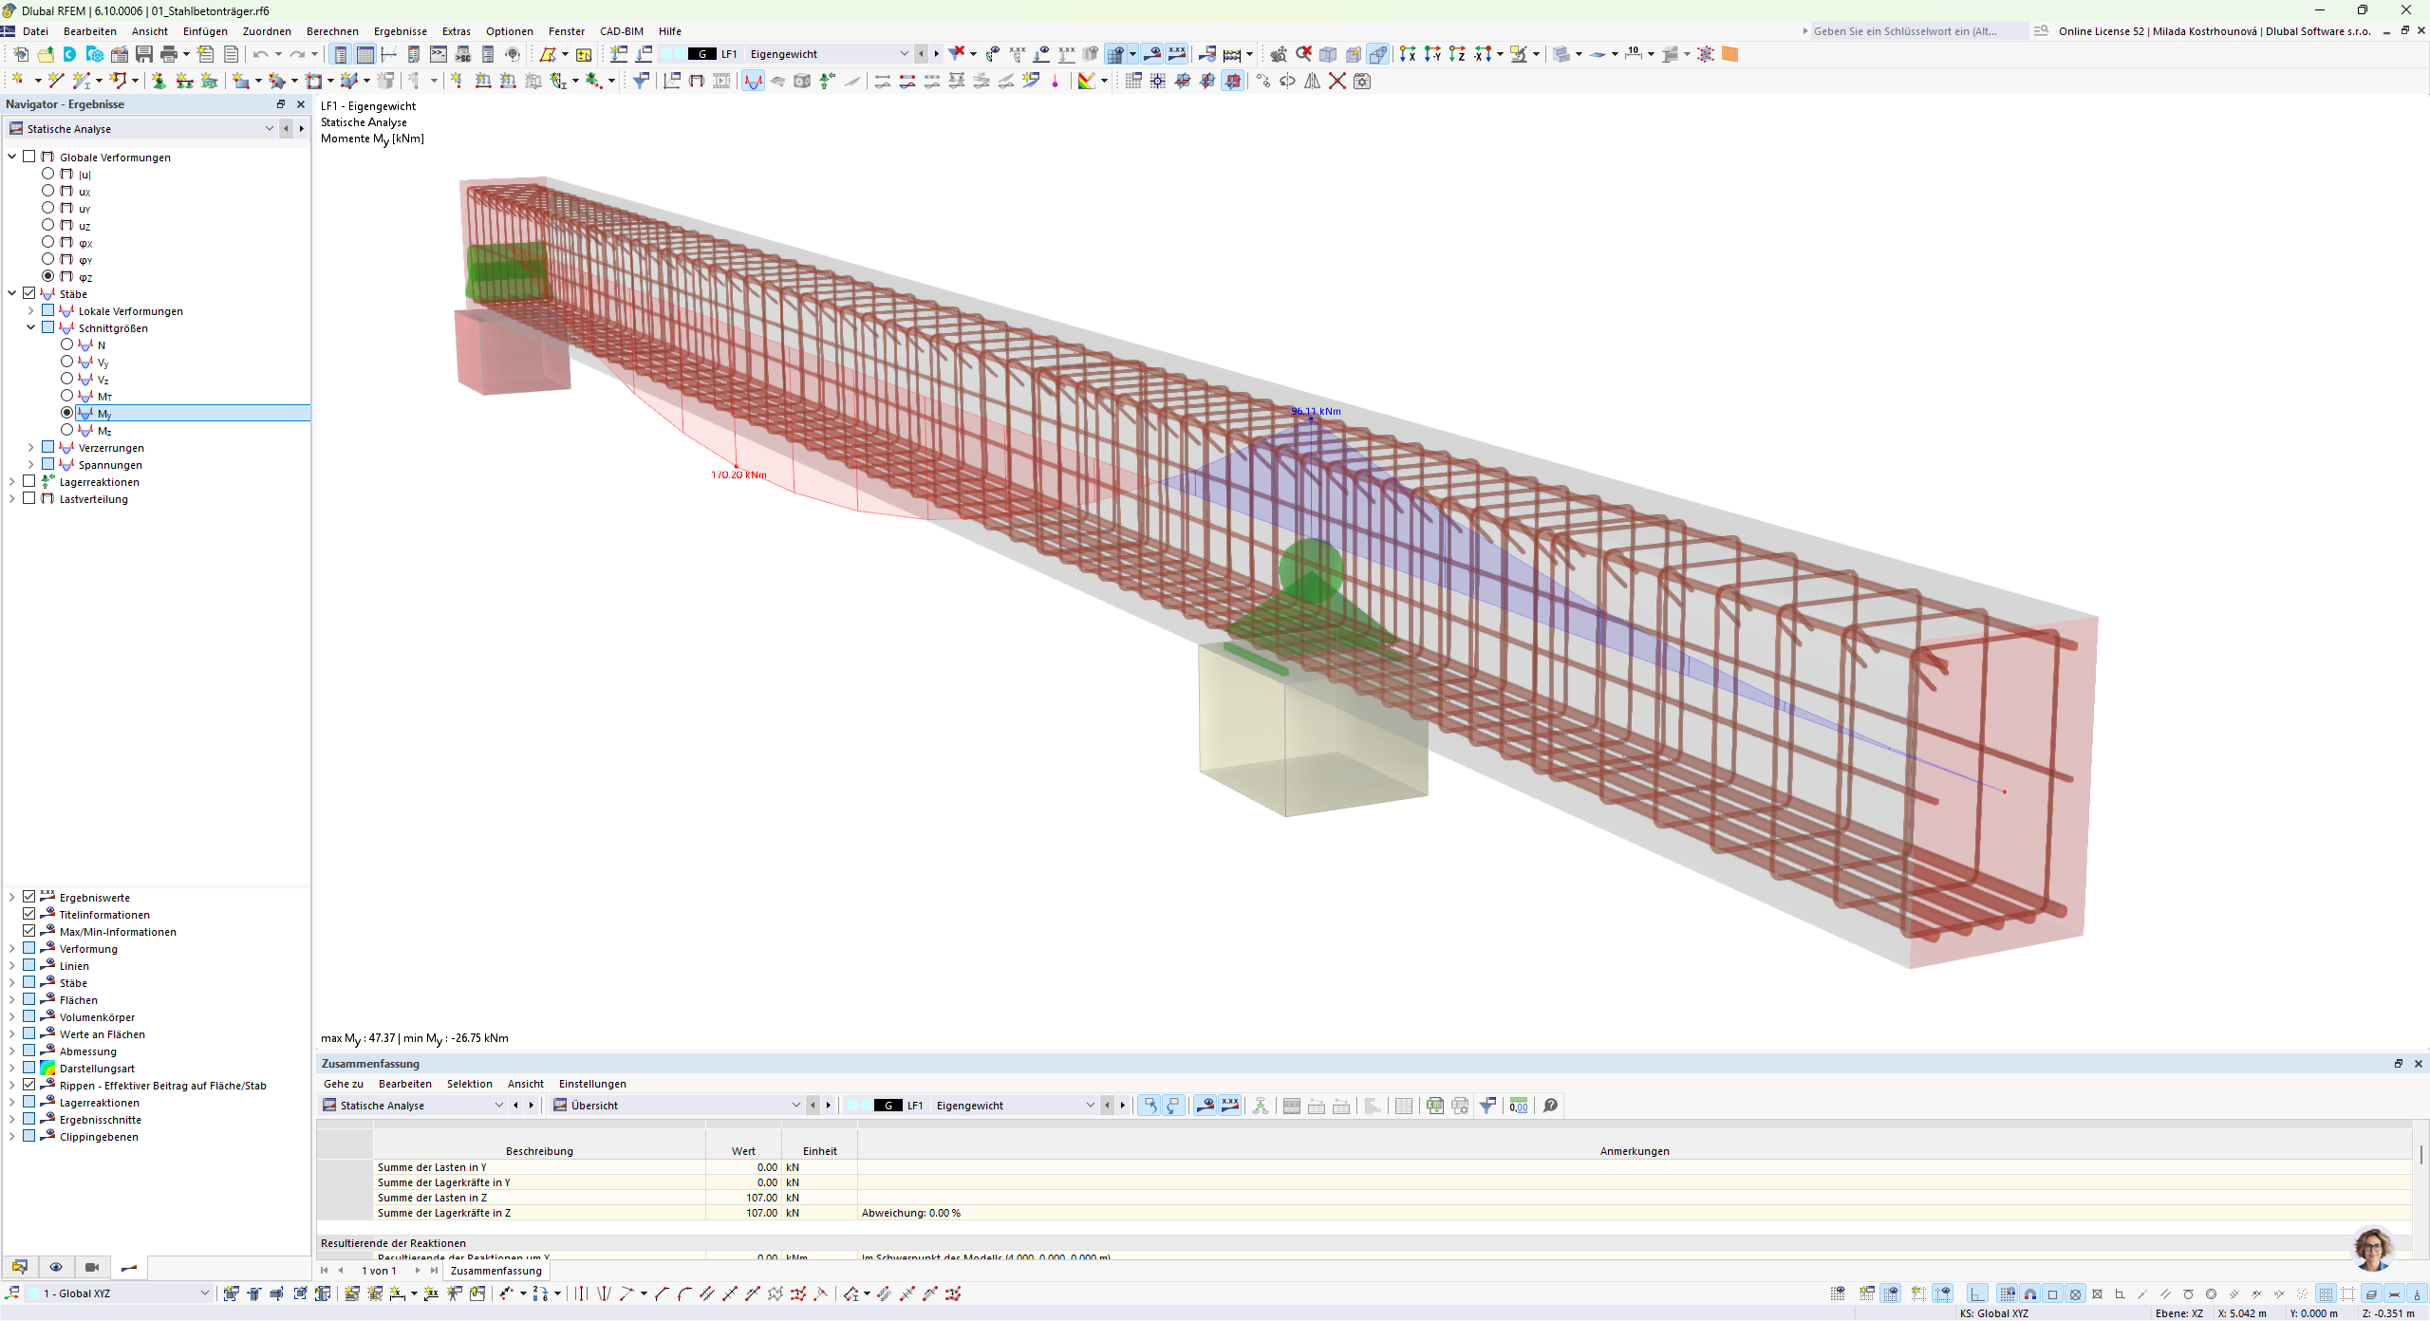Select the Mz internal force radio
The width and height of the screenshot is (2430, 1321).
coord(66,430)
